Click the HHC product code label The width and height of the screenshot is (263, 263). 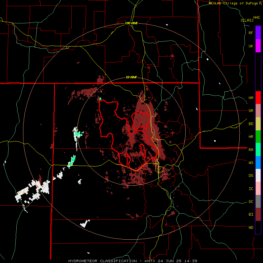coord(257,18)
